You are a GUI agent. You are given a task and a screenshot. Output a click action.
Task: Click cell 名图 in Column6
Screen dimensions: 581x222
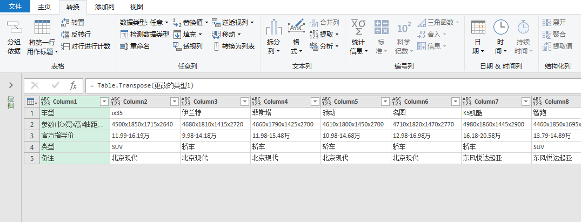pos(426,113)
